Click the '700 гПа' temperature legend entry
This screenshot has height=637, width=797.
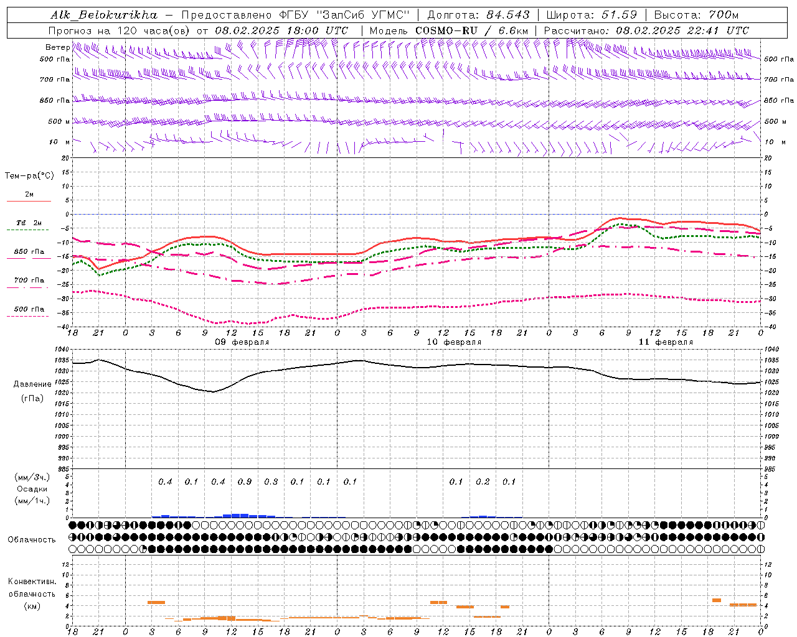pos(29,281)
